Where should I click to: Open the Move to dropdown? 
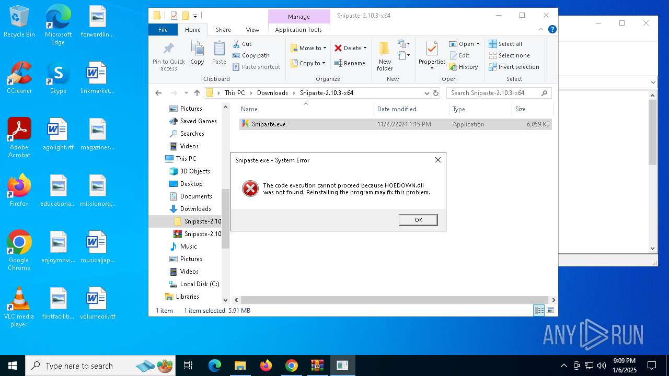tap(309, 48)
